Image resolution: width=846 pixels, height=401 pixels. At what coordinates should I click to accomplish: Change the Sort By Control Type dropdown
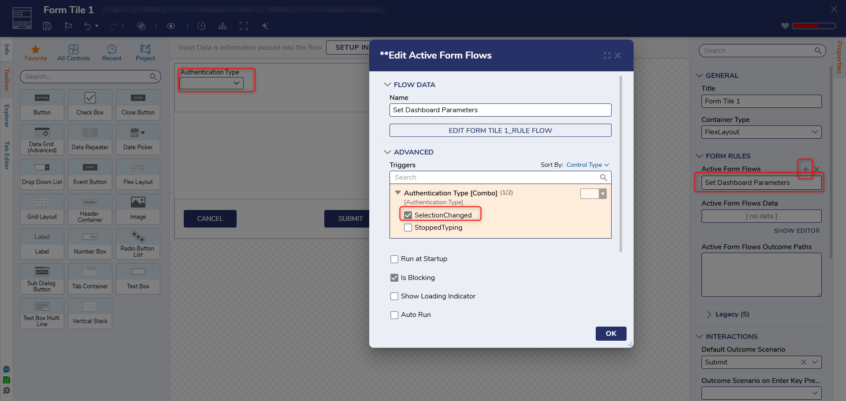(x=587, y=165)
